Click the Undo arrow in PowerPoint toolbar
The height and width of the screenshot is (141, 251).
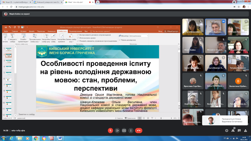pyautogui.click(x=10, y=27)
